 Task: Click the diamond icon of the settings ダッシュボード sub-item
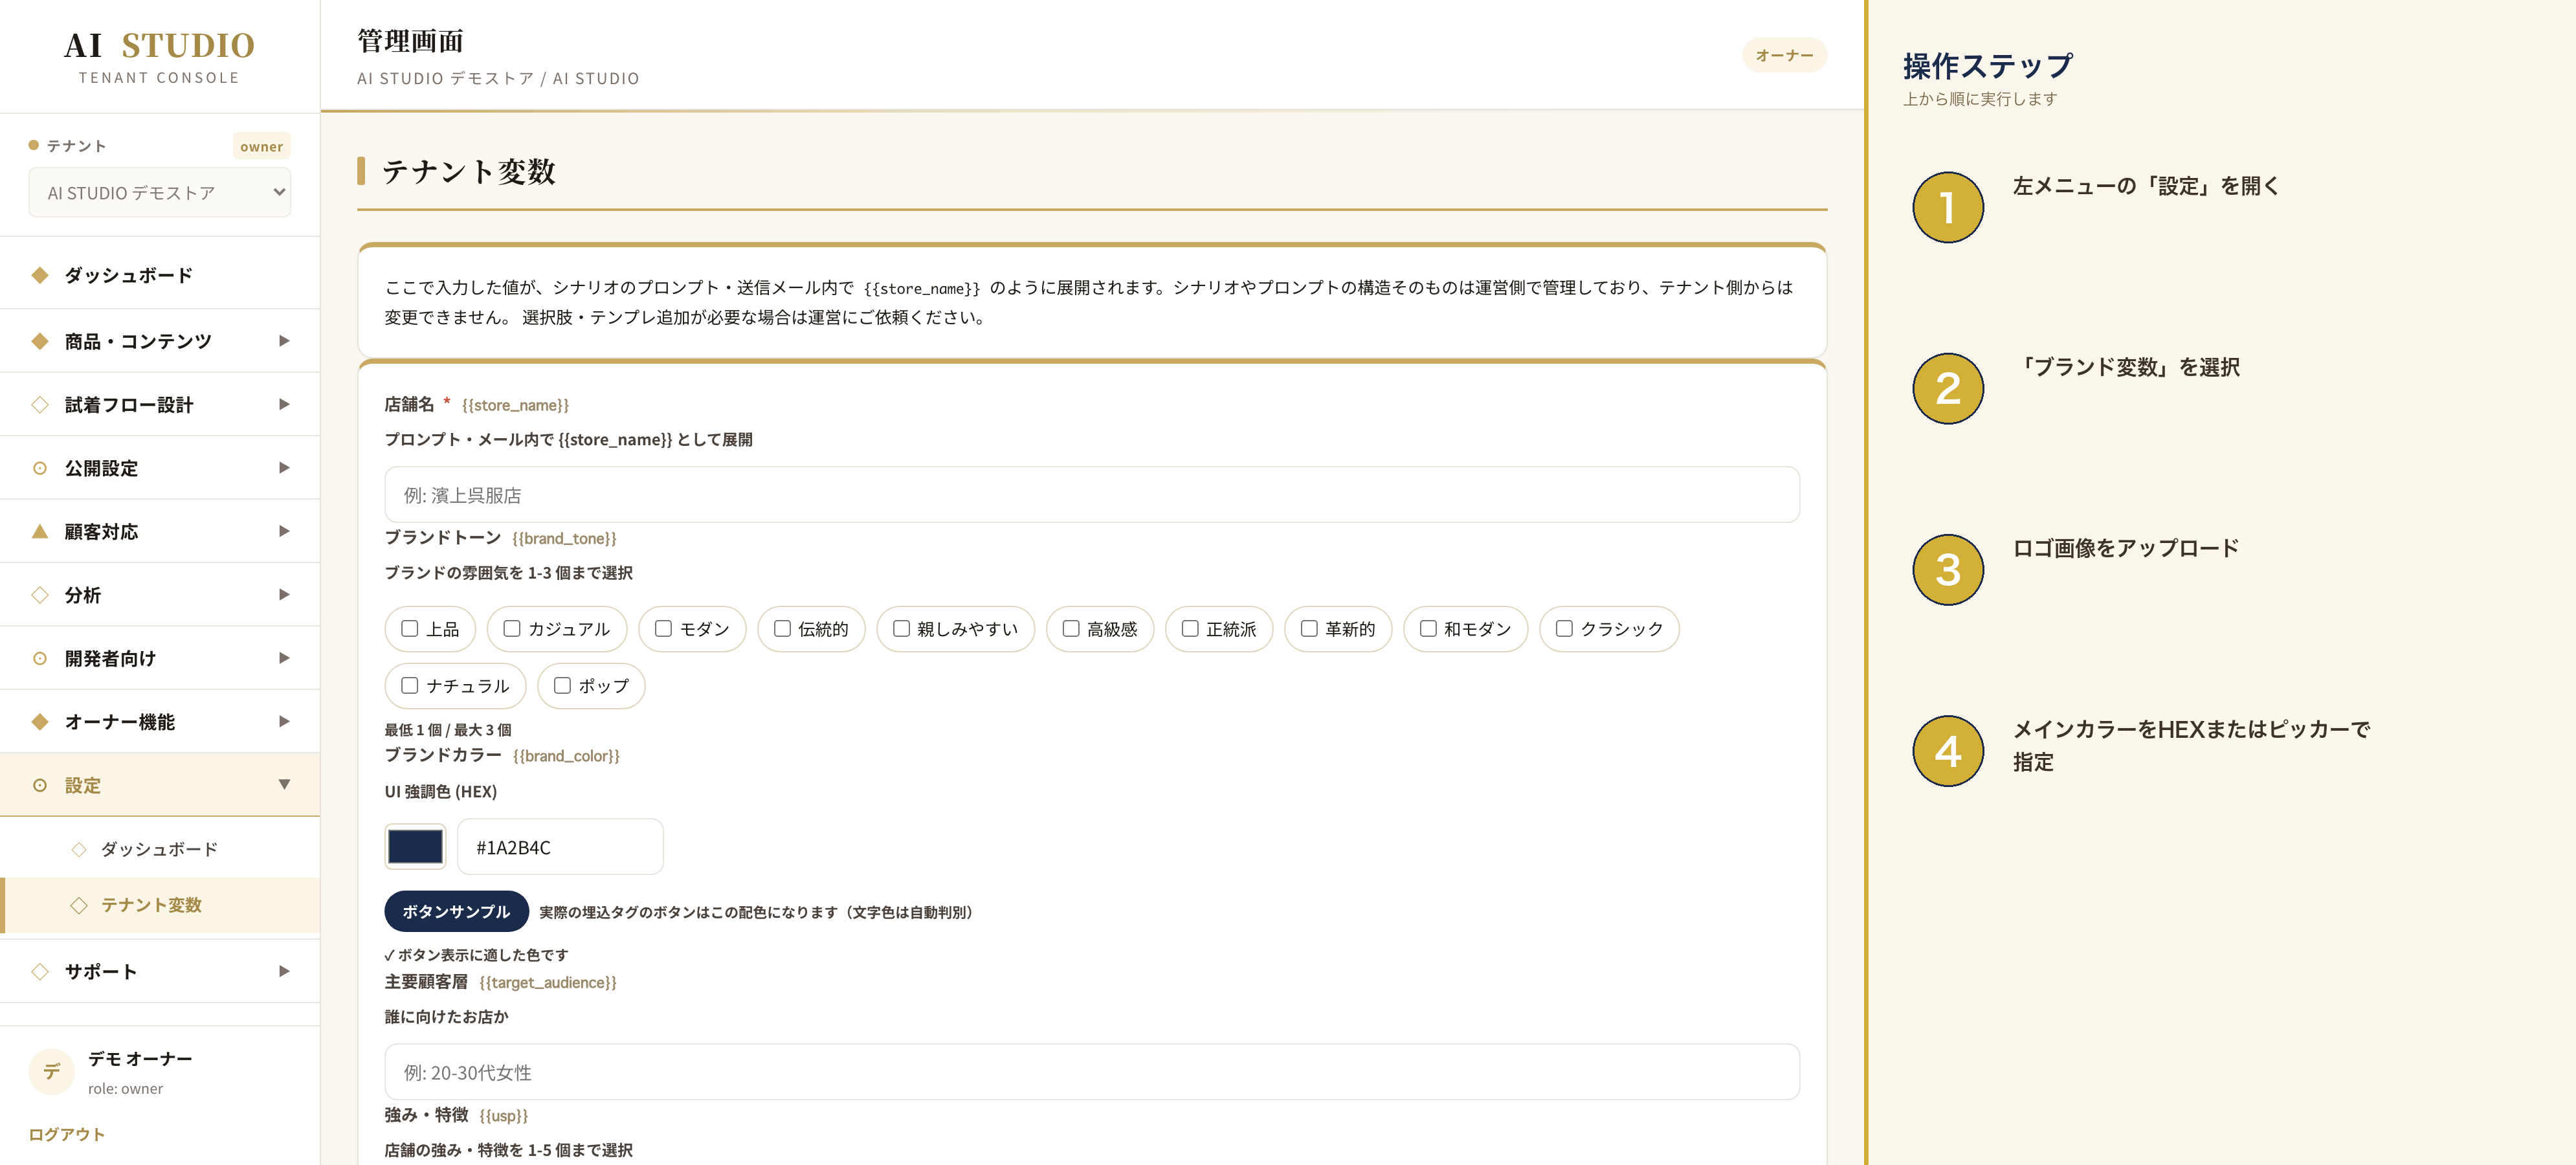click(79, 849)
